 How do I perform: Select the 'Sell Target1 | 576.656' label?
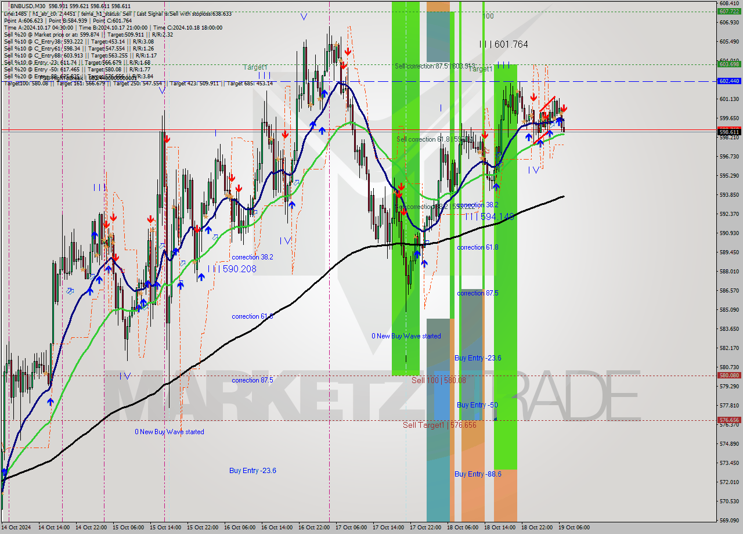click(x=439, y=425)
